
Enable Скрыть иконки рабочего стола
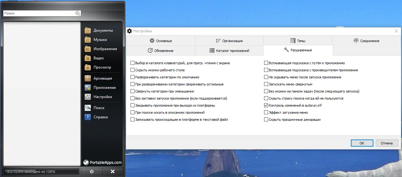click(x=133, y=70)
